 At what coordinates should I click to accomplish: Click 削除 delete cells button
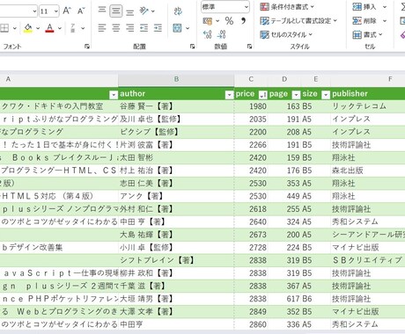[x=364, y=21]
